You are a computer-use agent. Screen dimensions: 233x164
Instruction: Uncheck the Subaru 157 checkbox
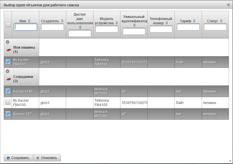8,114
